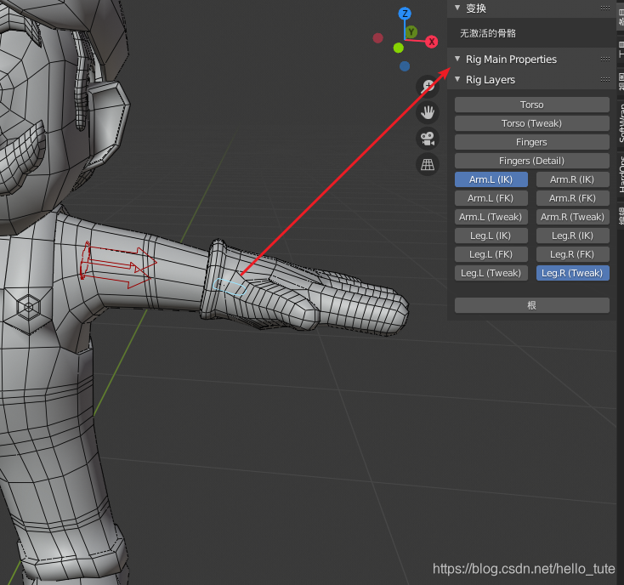Enable the Leg.L (Tweak) layer
Viewport: 624px width, 585px height.
pyautogui.click(x=491, y=273)
